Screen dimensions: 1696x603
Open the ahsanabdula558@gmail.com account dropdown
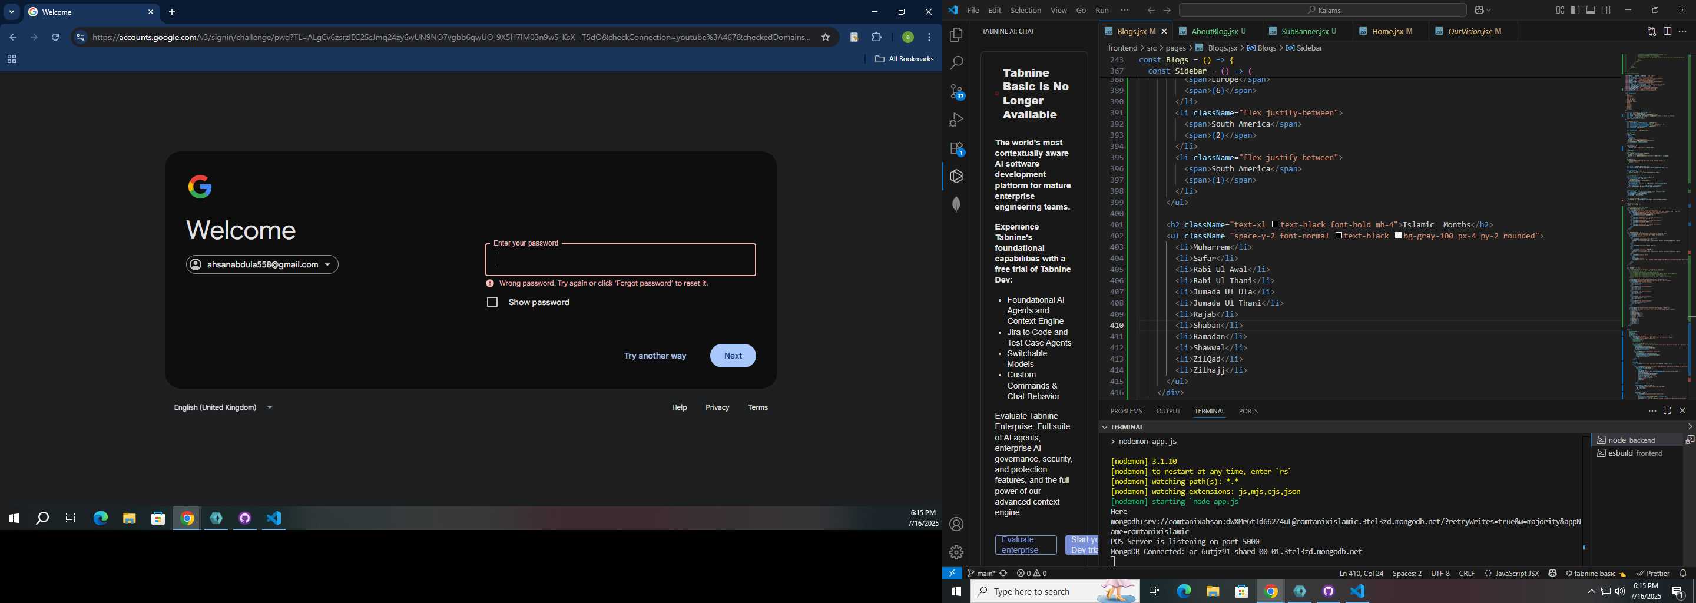tap(262, 264)
